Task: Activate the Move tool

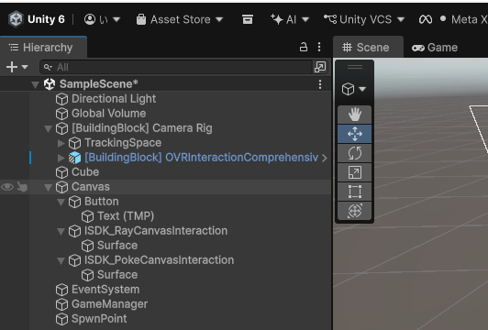Action: click(354, 134)
